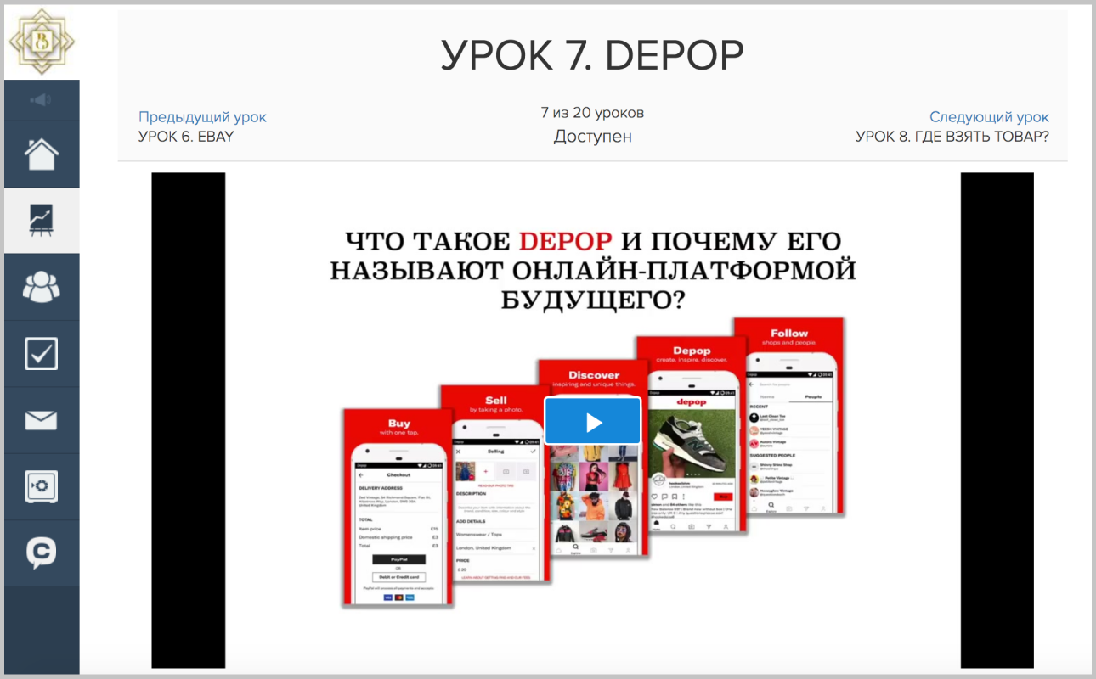Toggle the speaker sound icon in sidebar
This screenshot has width=1096, height=679.
[x=41, y=100]
